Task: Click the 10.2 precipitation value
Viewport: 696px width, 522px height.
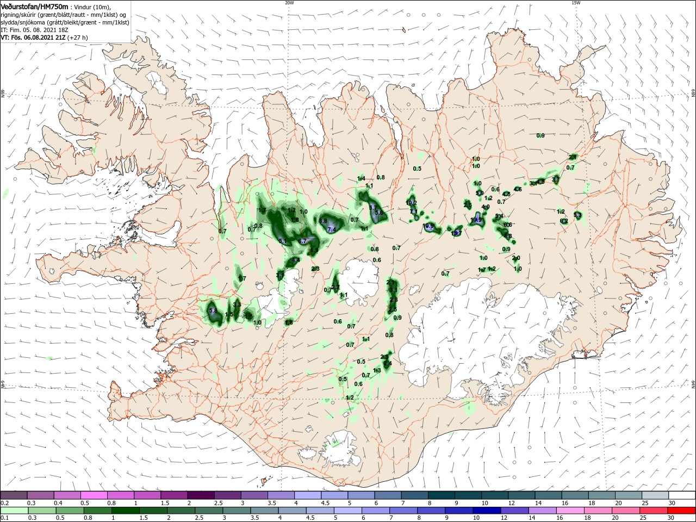Action: (411, 203)
